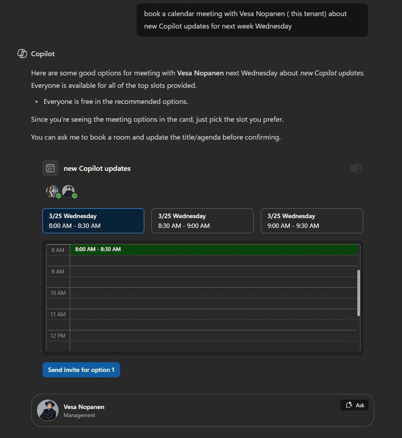Click the 10 AM row in the calendar
402x438 pixels.
214,293
